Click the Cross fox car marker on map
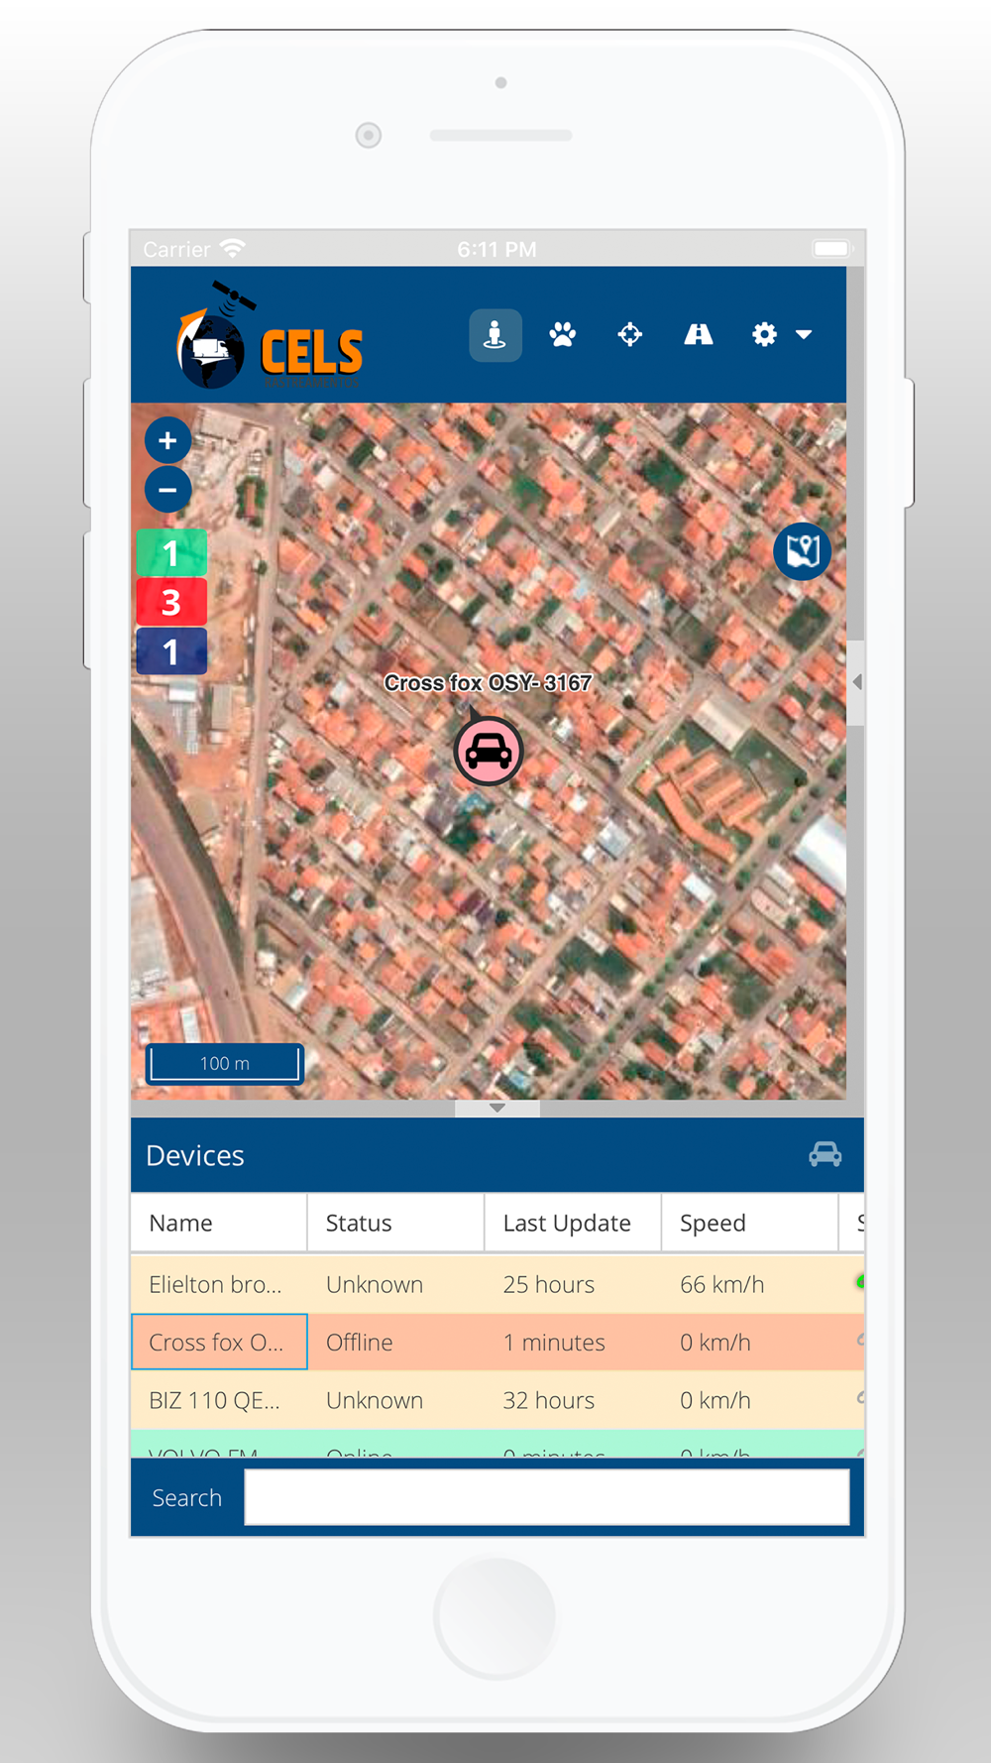Screen dimensions: 991x1763 coord(489,753)
